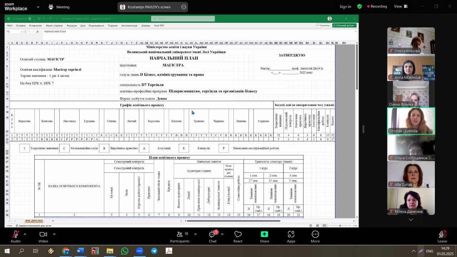Click the green Share screen icon

coord(264,237)
